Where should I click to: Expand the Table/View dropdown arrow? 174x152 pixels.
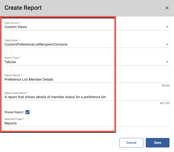(x=167, y=44)
